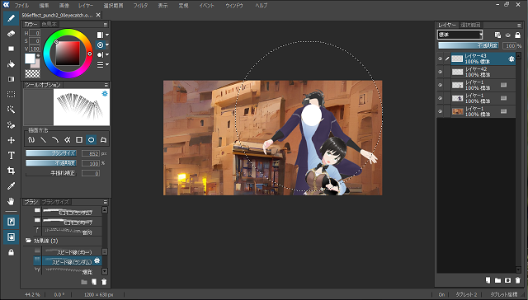The width and height of the screenshot is (528, 300).
Task: Select the brush pen tool
Action: click(11, 18)
